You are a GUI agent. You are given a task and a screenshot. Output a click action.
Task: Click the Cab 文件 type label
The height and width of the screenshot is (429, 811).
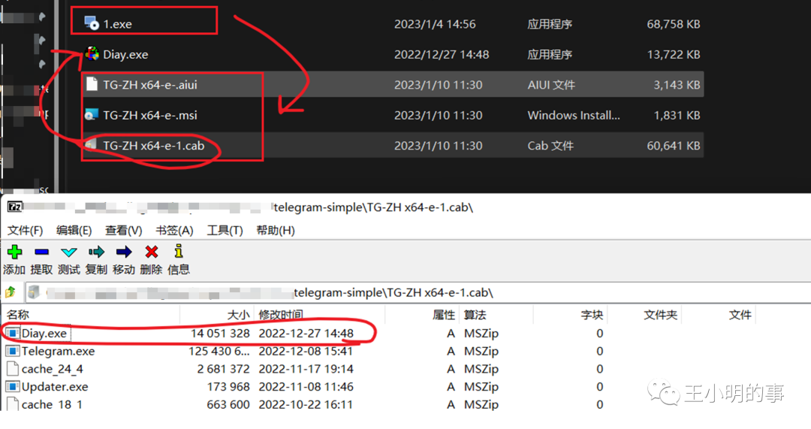tap(550, 146)
